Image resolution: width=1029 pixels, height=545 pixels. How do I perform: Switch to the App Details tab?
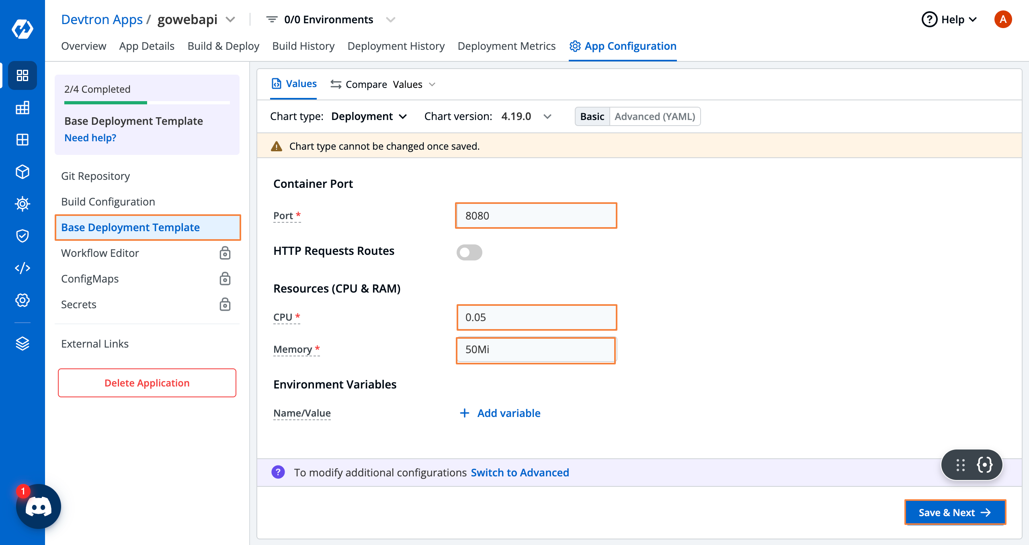coord(147,46)
